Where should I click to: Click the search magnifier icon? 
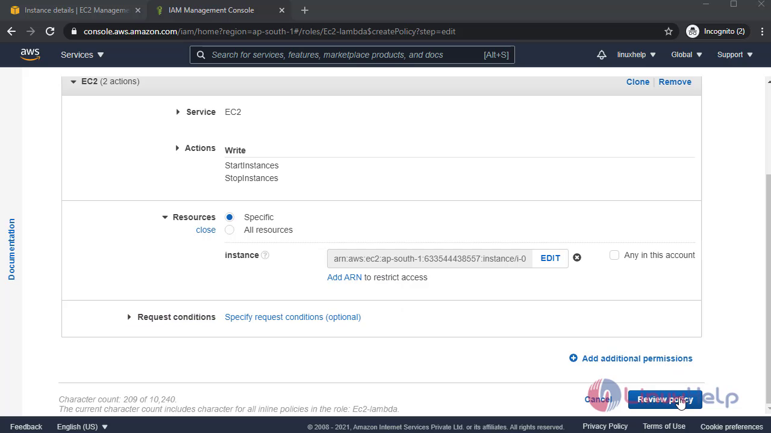tap(201, 55)
